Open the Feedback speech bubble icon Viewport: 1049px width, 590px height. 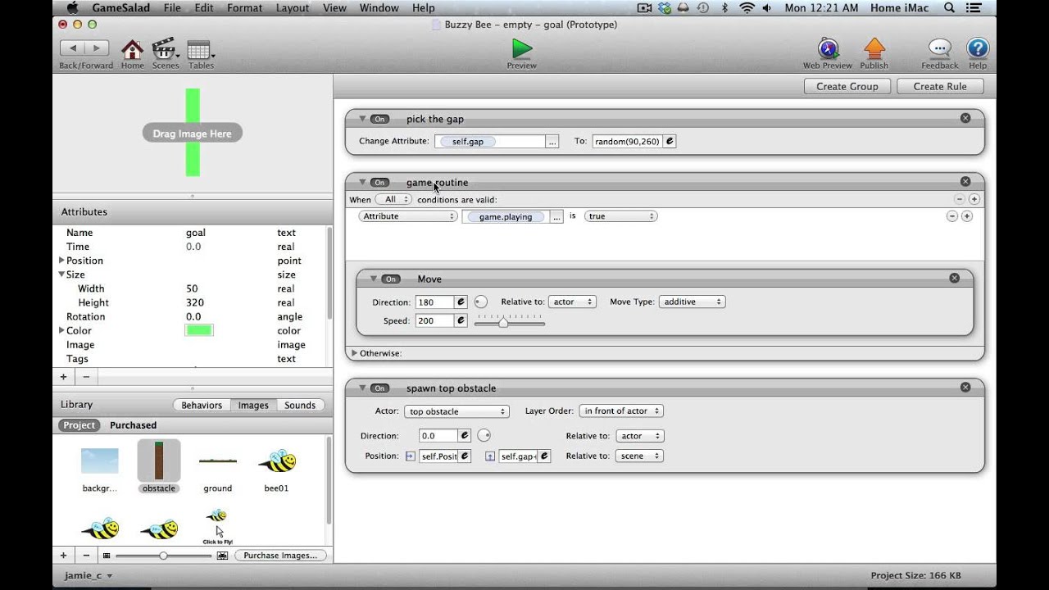click(939, 49)
